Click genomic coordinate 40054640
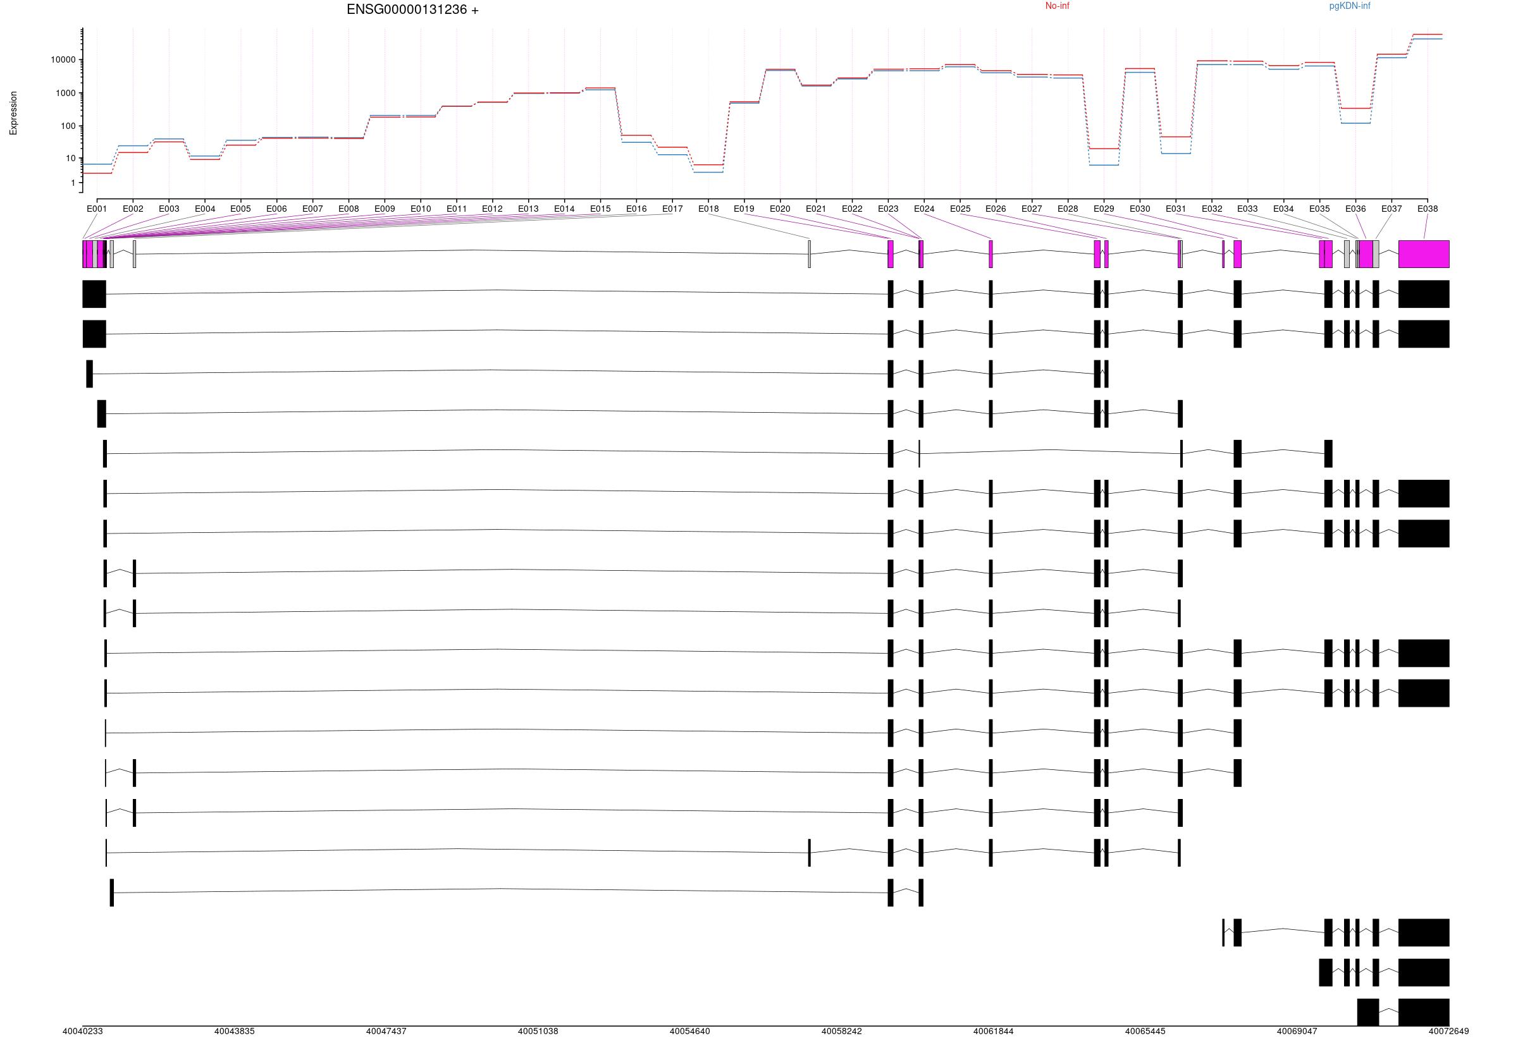The height and width of the screenshot is (1043, 1518). pyautogui.click(x=689, y=1032)
